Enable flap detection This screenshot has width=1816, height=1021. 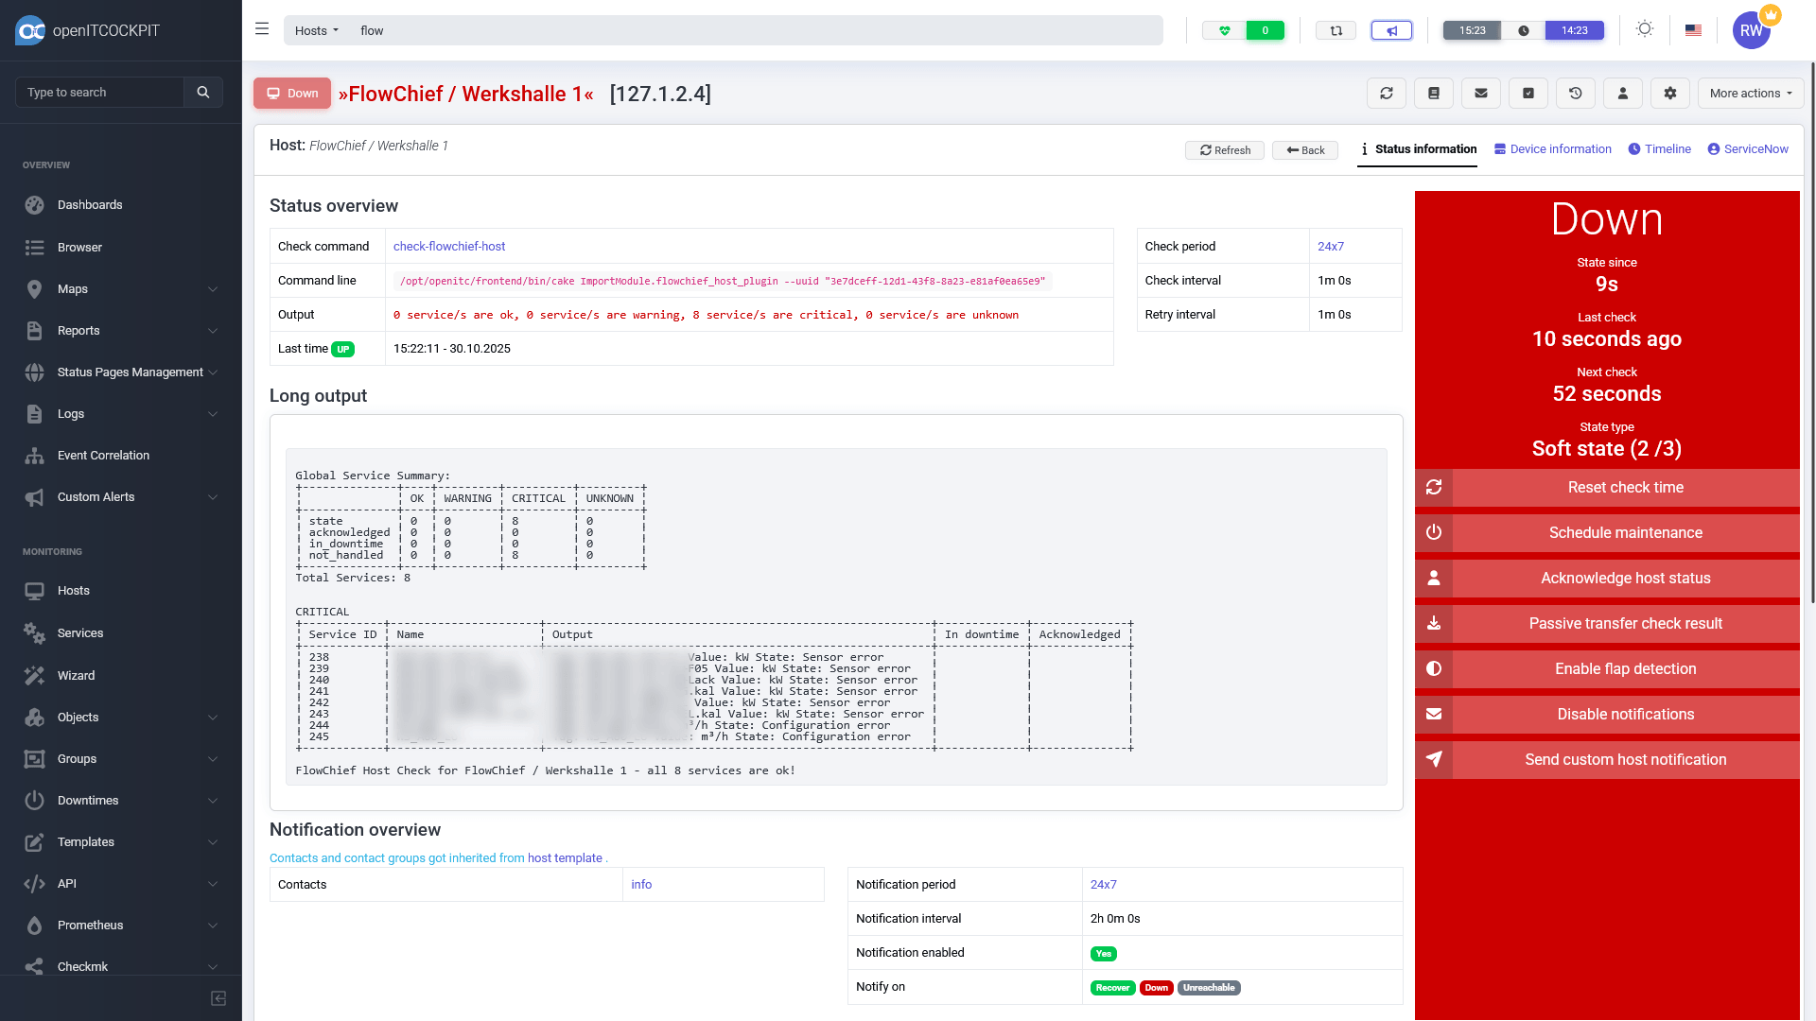1624,669
